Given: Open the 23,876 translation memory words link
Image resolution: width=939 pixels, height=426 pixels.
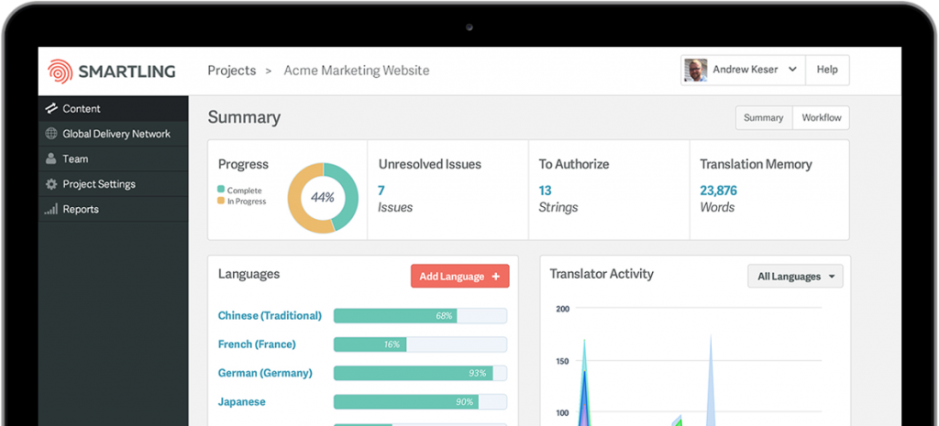Looking at the screenshot, I should 718,191.
